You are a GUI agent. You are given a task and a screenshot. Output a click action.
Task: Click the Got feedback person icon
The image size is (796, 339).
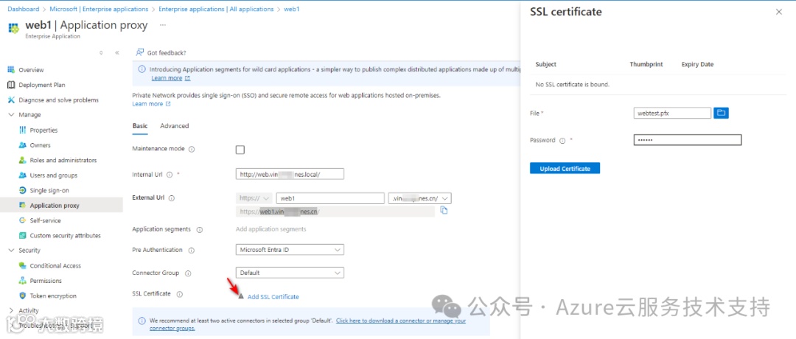coord(139,52)
